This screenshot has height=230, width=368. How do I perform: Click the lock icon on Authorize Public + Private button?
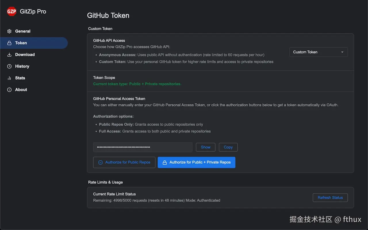click(x=165, y=162)
